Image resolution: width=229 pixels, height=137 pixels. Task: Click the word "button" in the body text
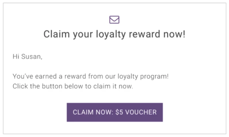[52, 86]
